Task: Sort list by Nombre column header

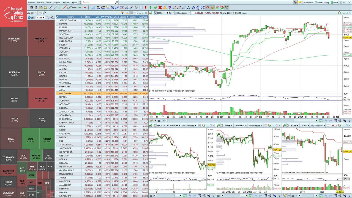Action: [70, 17]
